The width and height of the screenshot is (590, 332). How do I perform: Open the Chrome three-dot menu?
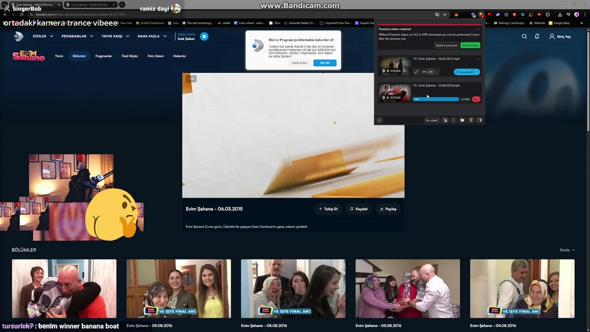point(584,14)
